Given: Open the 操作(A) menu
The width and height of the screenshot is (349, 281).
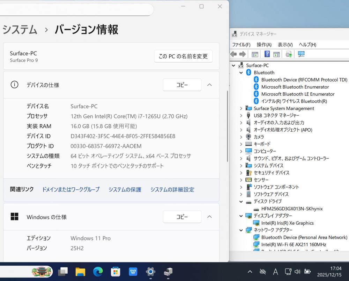Looking at the screenshot, I should coord(264,45).
